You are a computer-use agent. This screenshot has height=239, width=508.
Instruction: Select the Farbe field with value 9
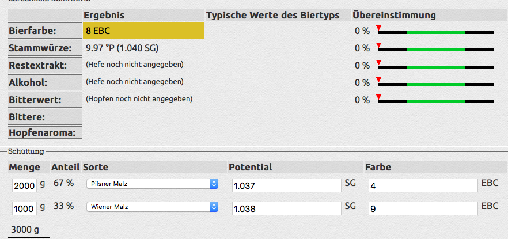pos(422,207)
